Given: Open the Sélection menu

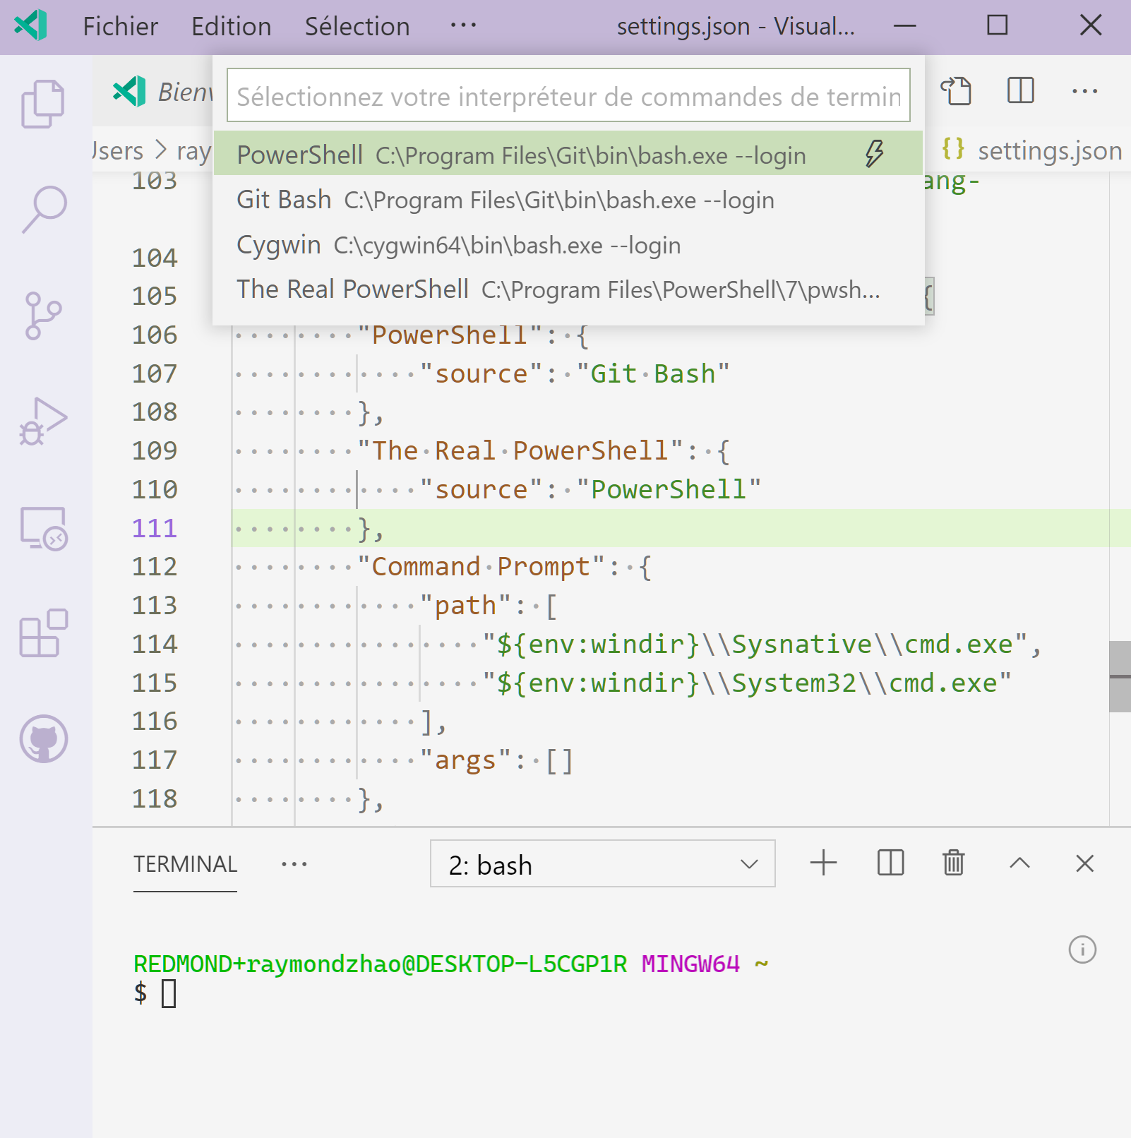Looking at the screenshot, I should 357,27.
